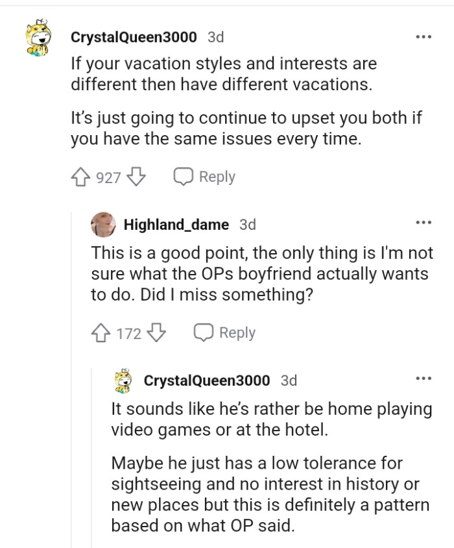Reply to Highland_dame's comment
The height and width of the screenshot is (548, 454).
tap(225, 333)
